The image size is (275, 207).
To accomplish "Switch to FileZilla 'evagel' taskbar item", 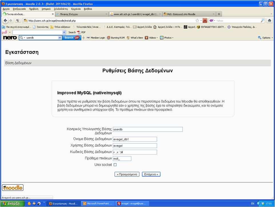I will pos(132,204).
